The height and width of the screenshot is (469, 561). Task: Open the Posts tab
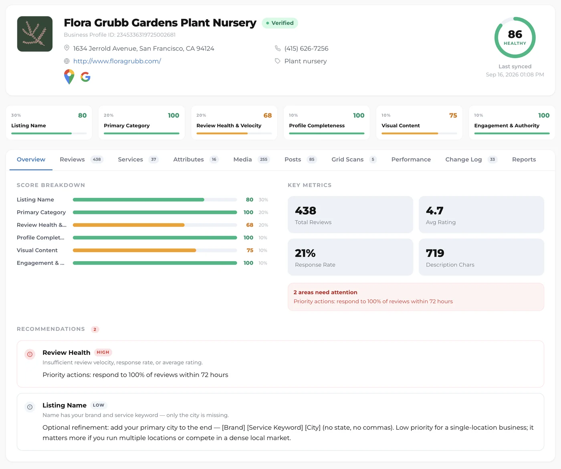[x=301, y=159]
